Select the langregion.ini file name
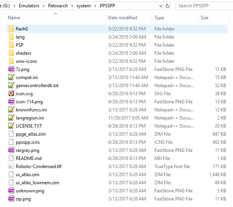This screenshot has height=207, width=233. [x=30, y=118]
